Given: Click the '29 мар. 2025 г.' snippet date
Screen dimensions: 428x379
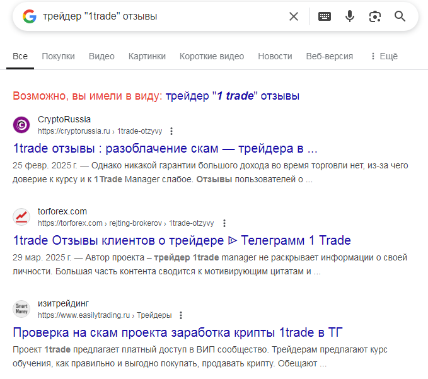Looking at the screenshot, I should (42, 257).
